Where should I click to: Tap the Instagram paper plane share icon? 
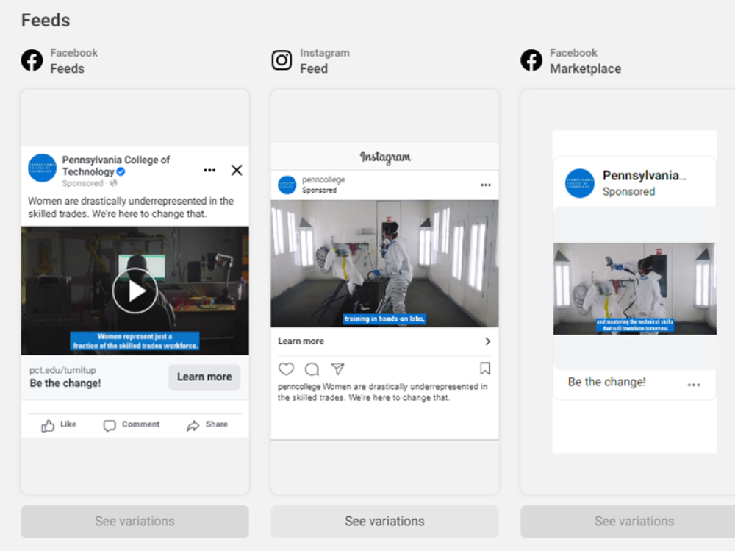pos(337,369)
